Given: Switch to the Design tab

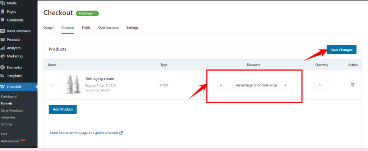Looking at the screenshot, I should coord(49,28).
